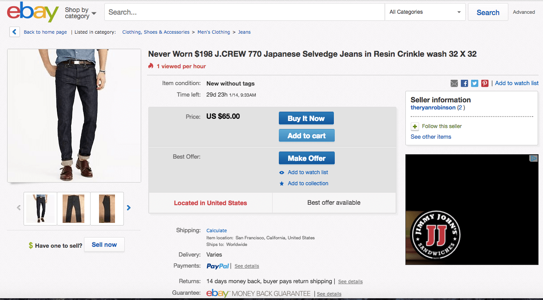543x300 pixels.
Task: Calculate shipping for this item
Action: point(216,230)
